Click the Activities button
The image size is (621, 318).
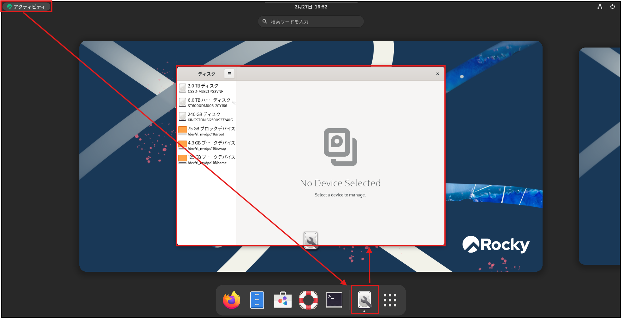pos(27,7)
